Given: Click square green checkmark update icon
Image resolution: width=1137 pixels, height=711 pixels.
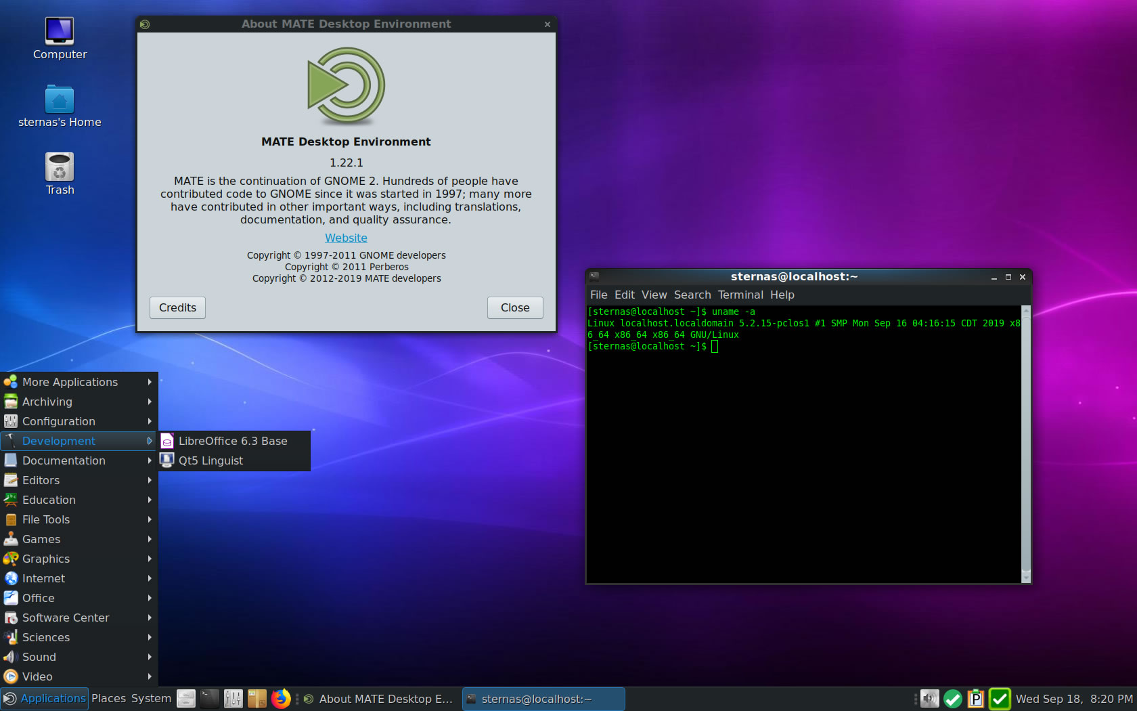Looking at the screenshot, I should pos(1000,699).
